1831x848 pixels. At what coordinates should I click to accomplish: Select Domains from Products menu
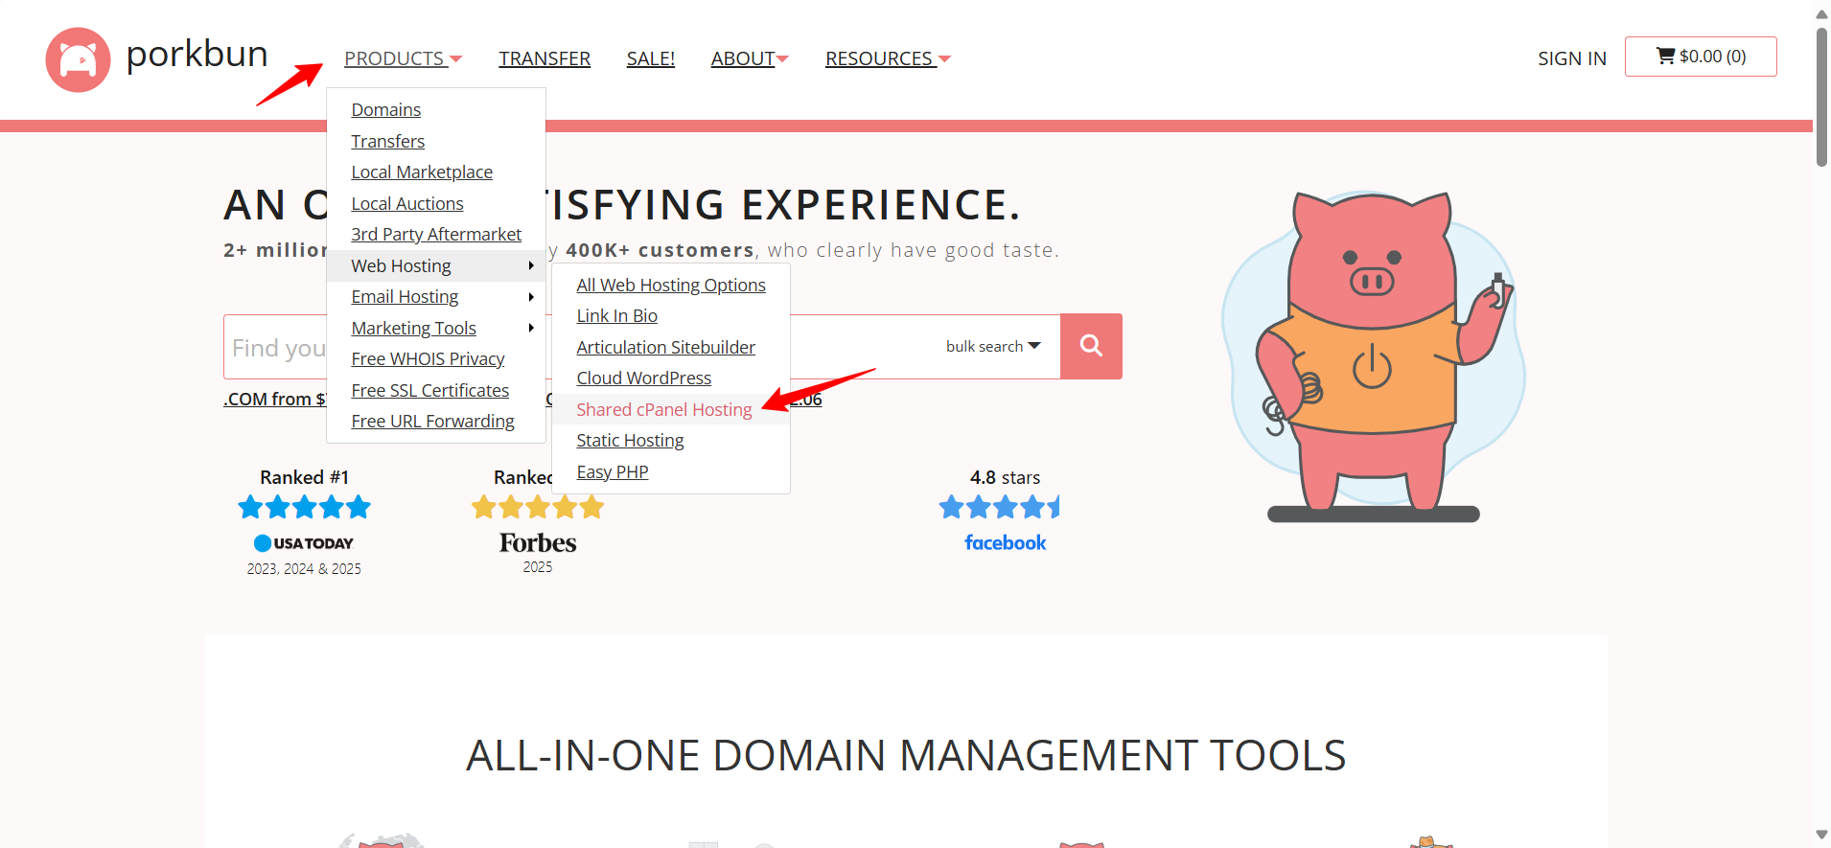[x=386, y=110]
